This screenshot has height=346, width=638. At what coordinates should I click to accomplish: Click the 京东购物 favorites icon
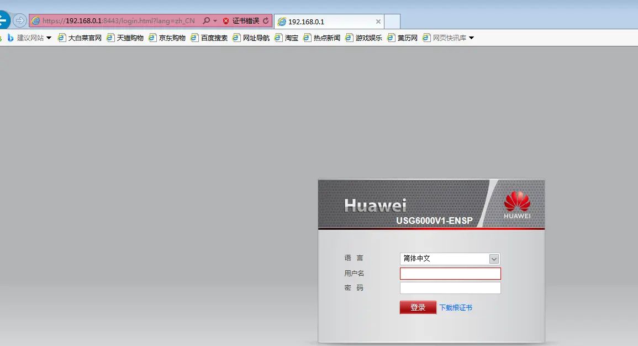(152, 38)
